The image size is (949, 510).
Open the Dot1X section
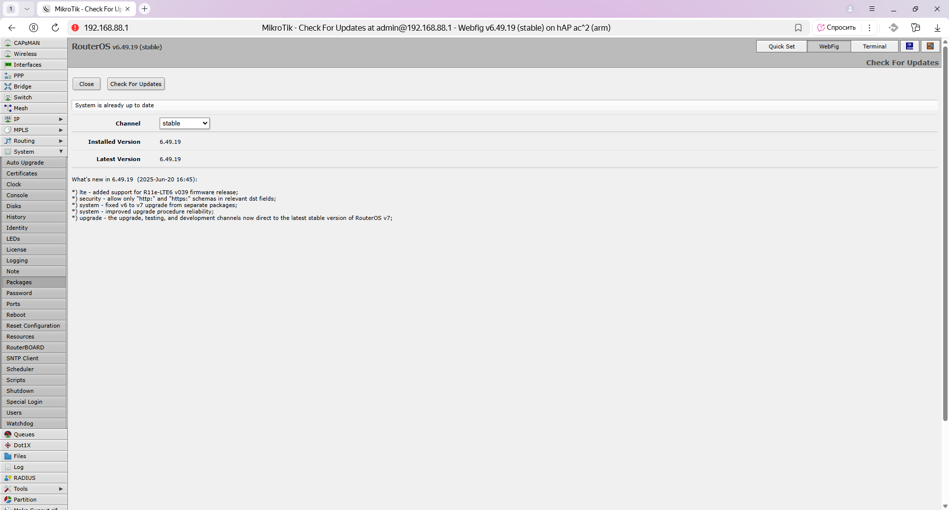34,445
